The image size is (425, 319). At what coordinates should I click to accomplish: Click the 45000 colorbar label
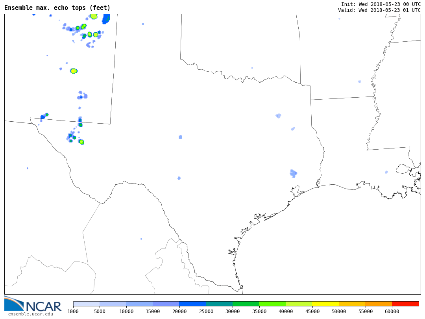[x=312, y=312]
